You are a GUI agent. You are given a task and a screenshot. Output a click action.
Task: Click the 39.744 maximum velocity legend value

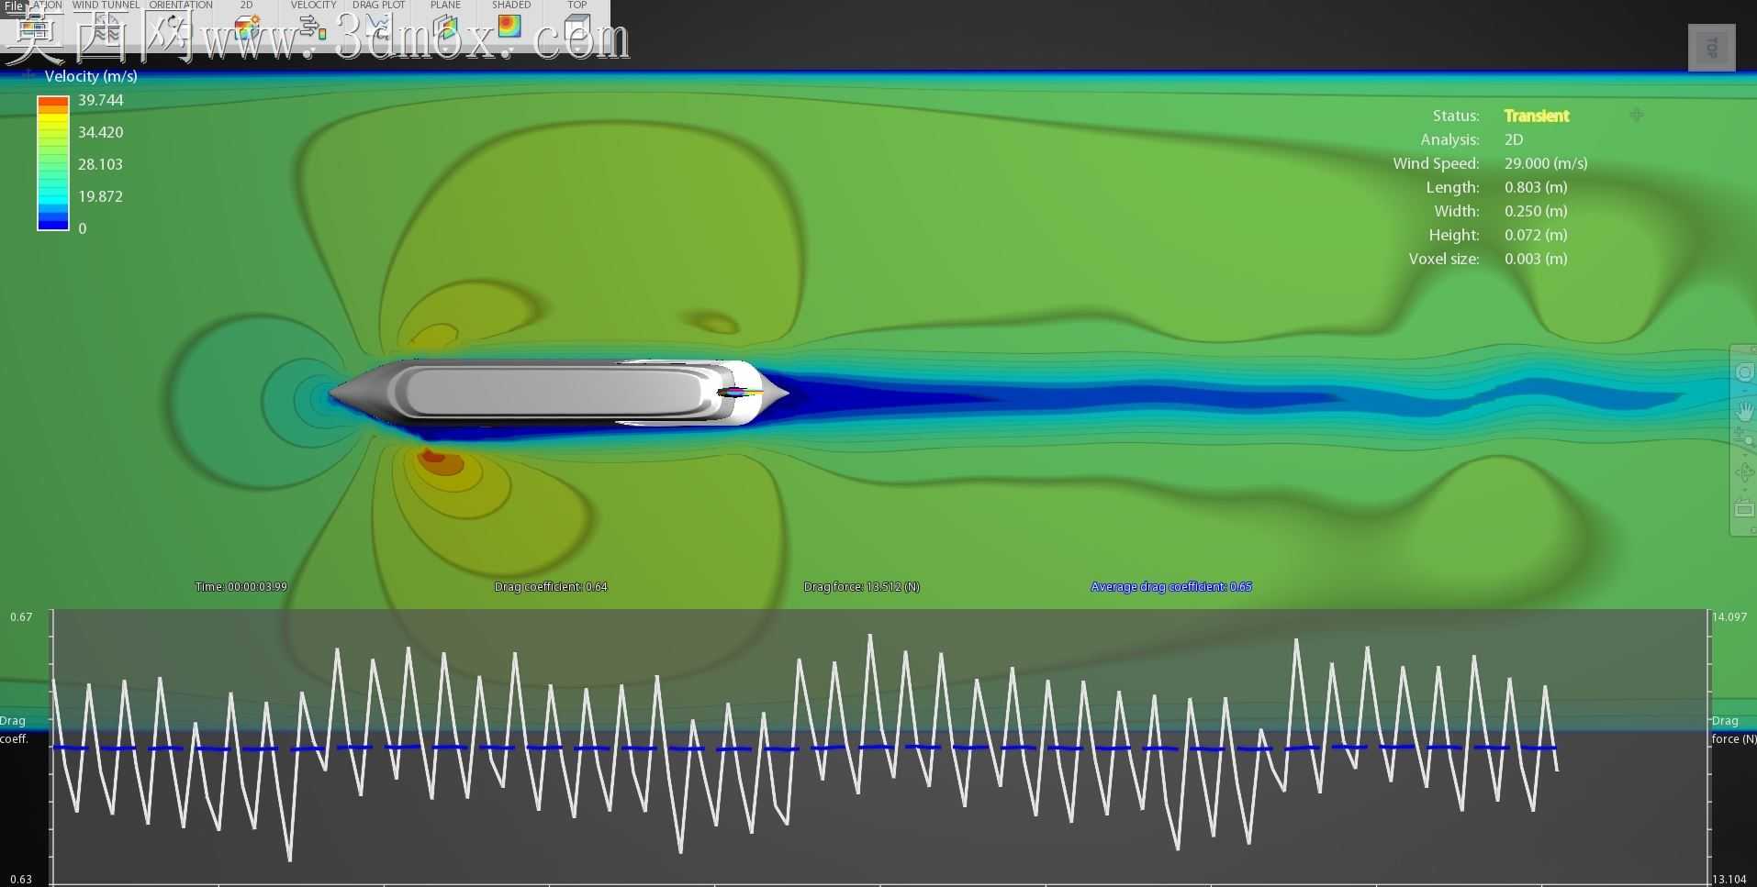click(x=101, y=100)
